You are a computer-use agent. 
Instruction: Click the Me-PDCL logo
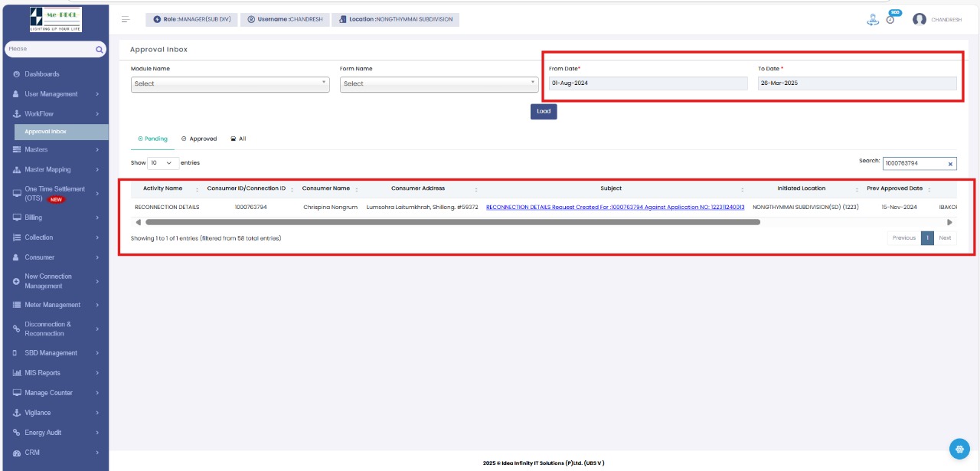tap(55, 19)
